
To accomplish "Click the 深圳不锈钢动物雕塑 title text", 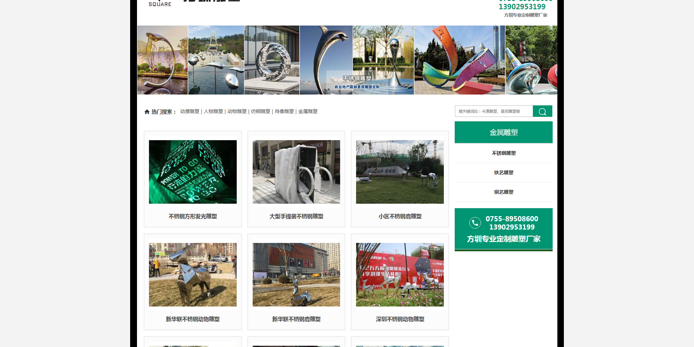I will coord(400,319).
